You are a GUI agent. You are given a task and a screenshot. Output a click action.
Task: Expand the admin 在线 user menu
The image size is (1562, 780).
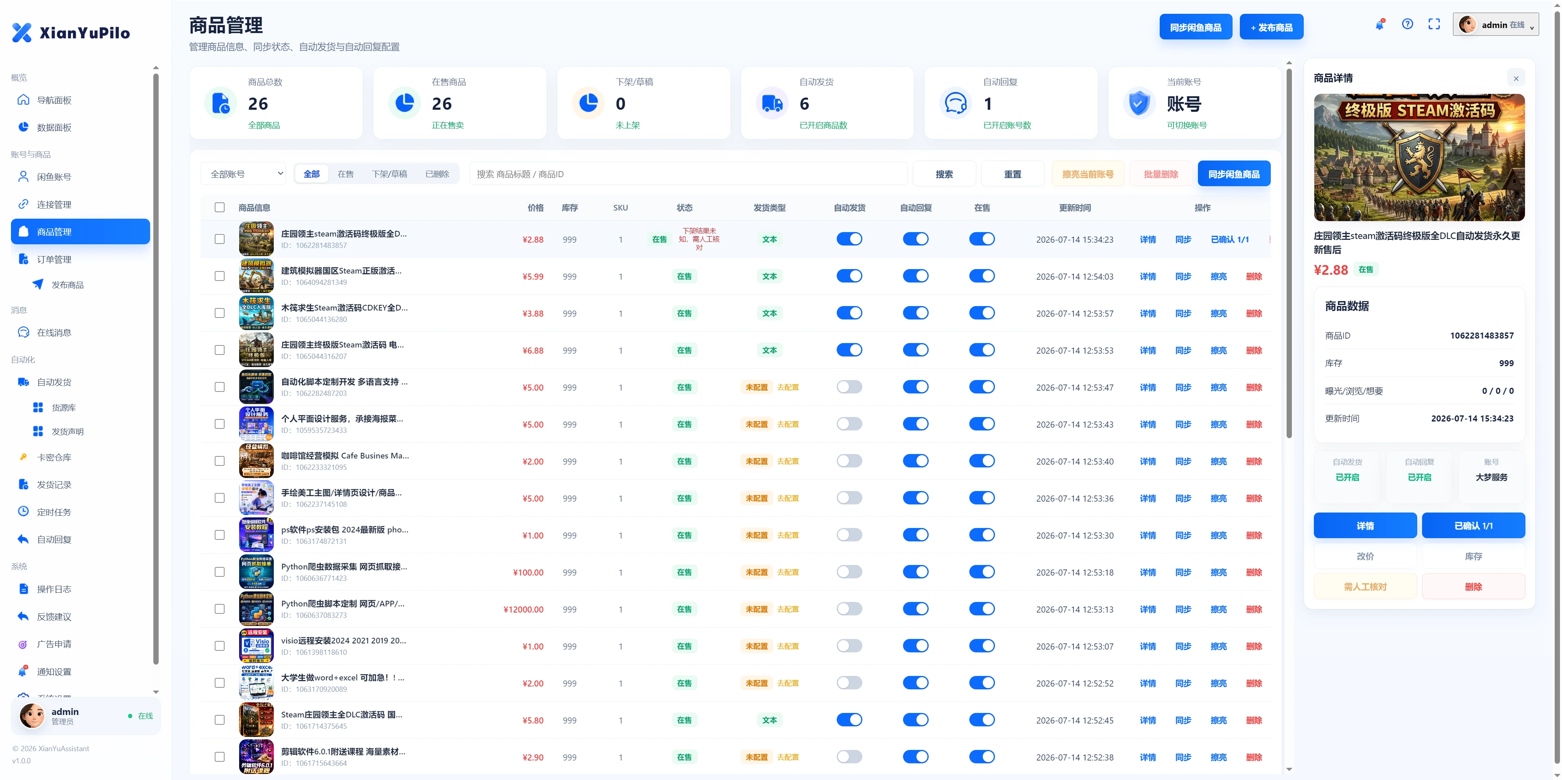(x=1495, y=25)
